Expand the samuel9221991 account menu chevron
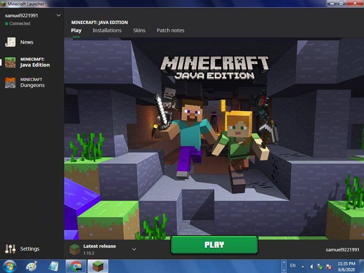364x273 pixels. tap(59, 15)
